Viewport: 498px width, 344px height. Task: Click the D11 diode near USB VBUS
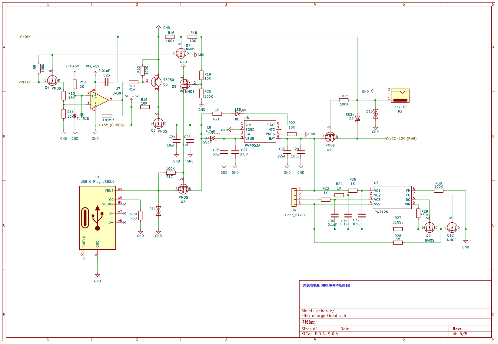[158, 211]
